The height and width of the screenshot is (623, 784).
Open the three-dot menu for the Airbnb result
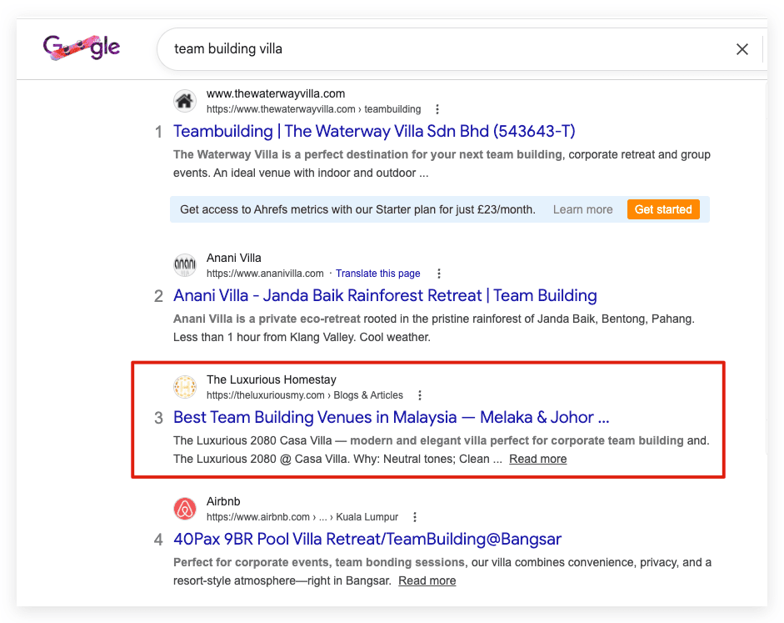415,517
